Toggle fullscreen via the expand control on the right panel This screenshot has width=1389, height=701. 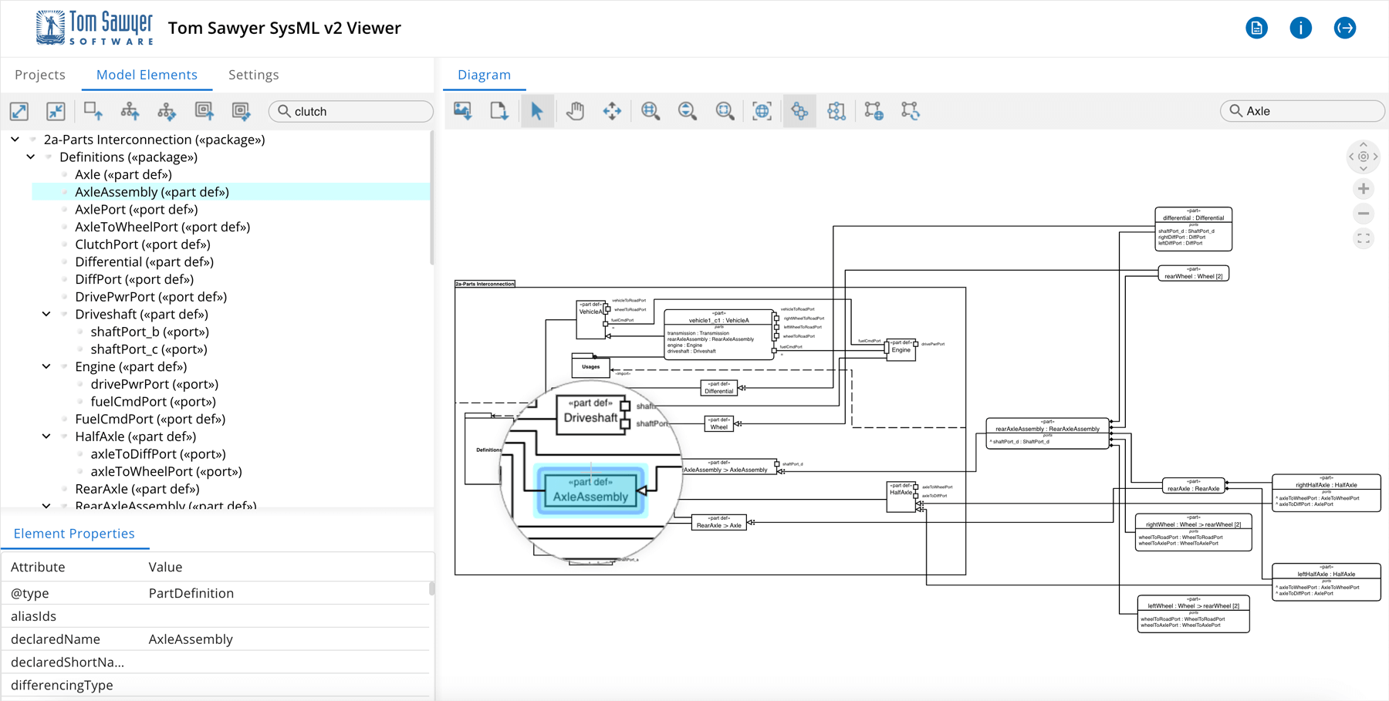[1364, 238]
